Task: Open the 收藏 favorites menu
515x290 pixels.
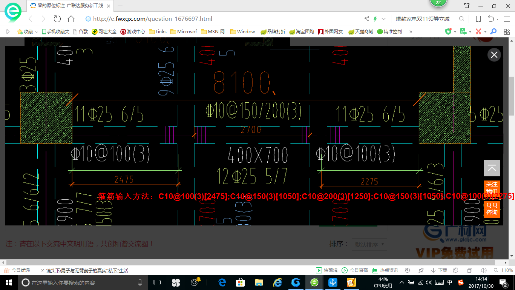Action: tap(28, 32)
